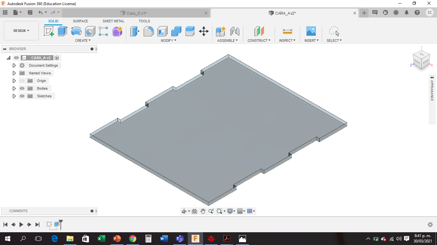The height and width of the screenshot is (245, 437).
Task: Open the Rectangular Pattern tool
Action: [103, 31]
